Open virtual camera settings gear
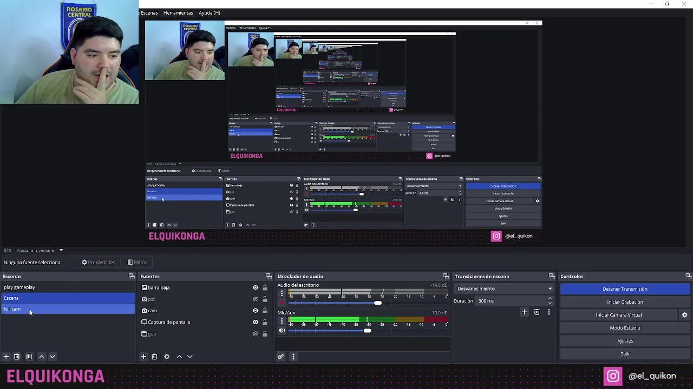Viewport: 693px width, 389px height. pyautogui.click(x=684, y=315)
